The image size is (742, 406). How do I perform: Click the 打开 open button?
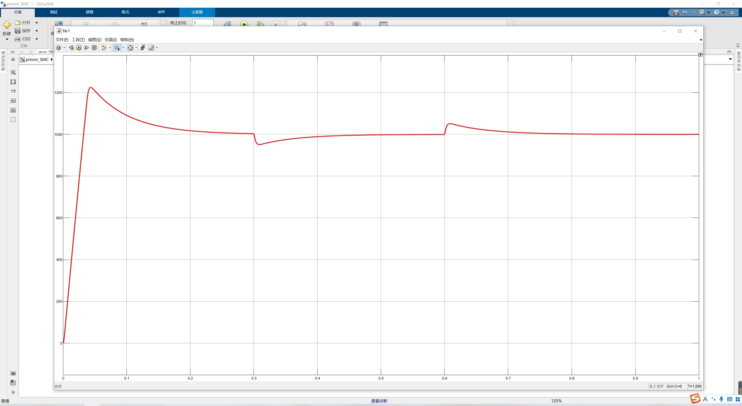23,23
